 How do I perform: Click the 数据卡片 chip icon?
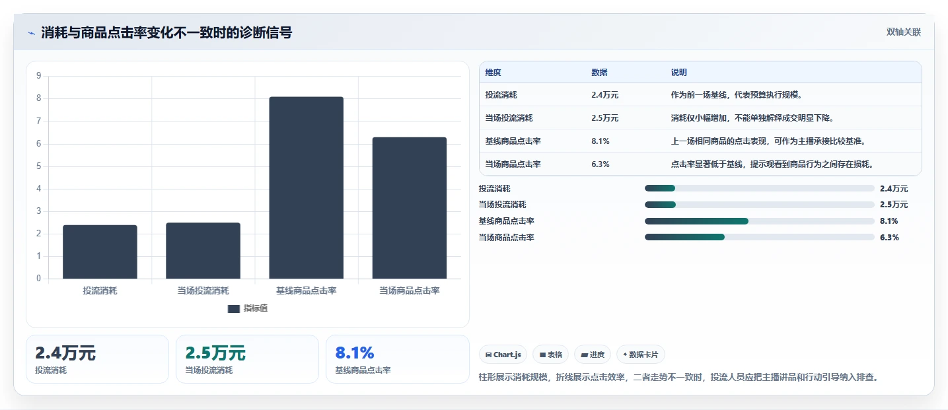point(625,355)
